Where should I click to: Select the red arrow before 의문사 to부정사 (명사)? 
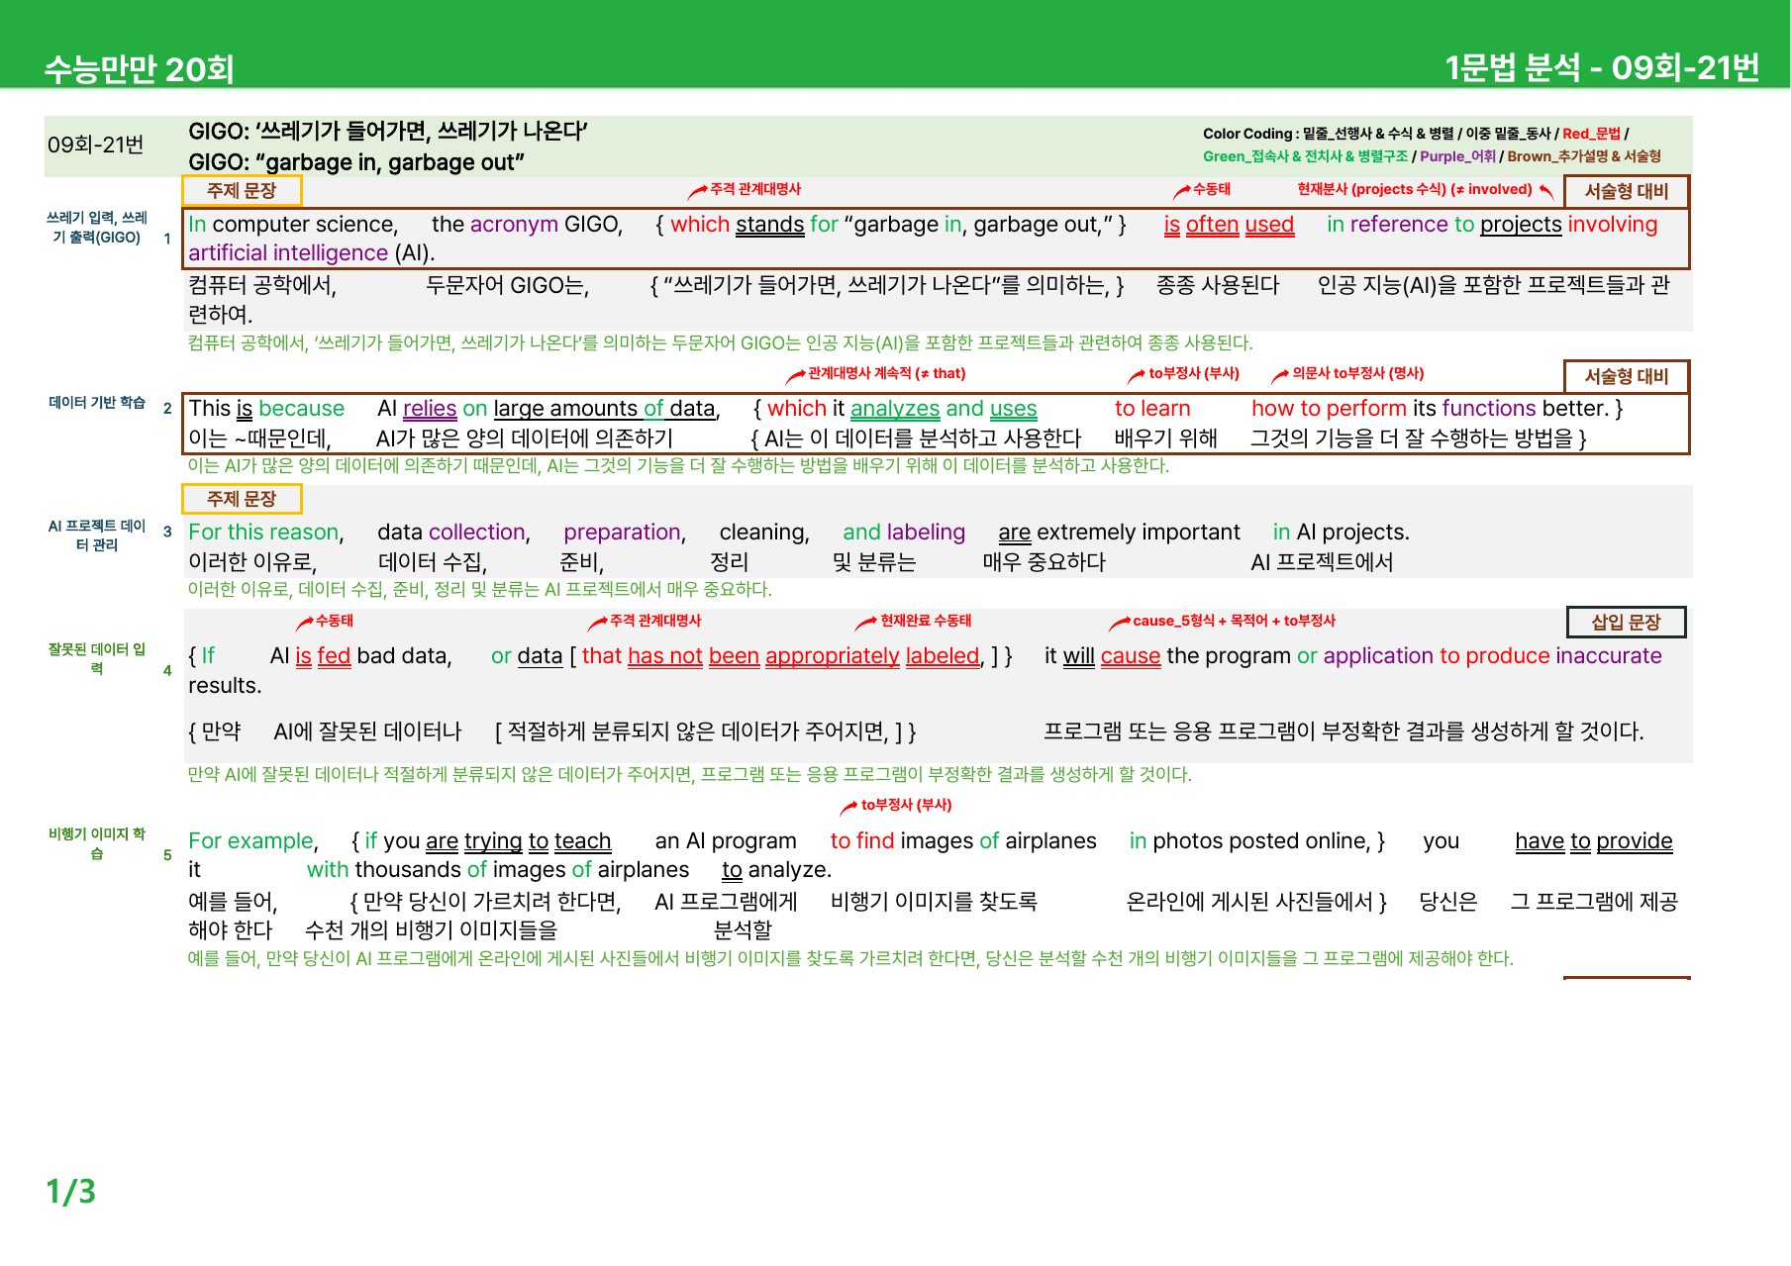[x=1279, y=375]
